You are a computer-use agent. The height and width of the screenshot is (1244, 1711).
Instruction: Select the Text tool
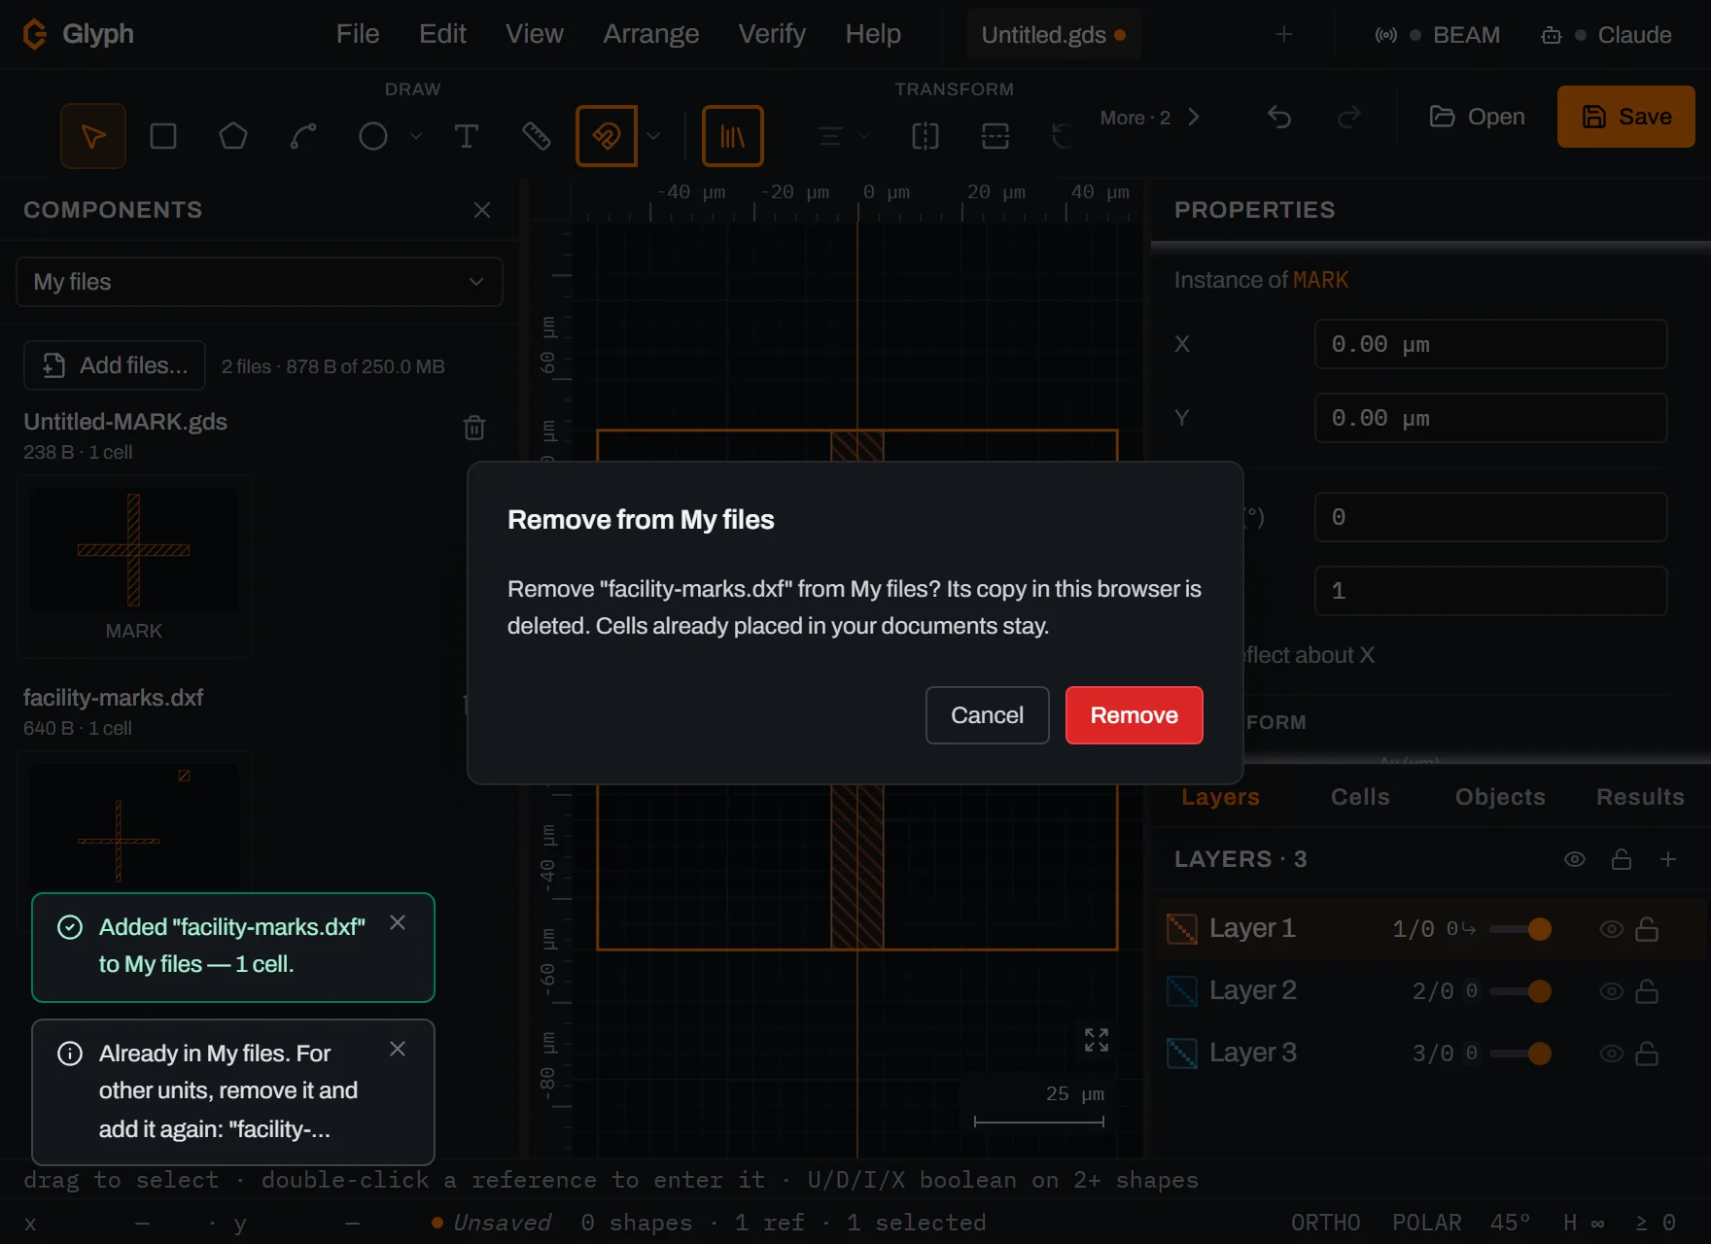(467, 136)
